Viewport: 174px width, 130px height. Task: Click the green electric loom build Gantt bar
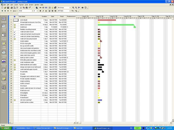coord(116,25)
